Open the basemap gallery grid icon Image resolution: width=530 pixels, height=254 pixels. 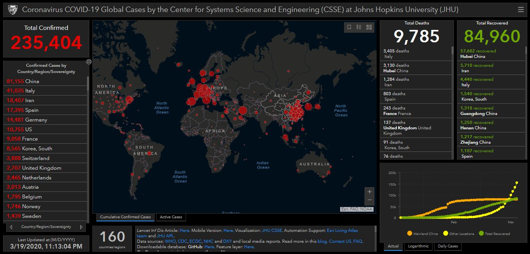click(369, 27)
